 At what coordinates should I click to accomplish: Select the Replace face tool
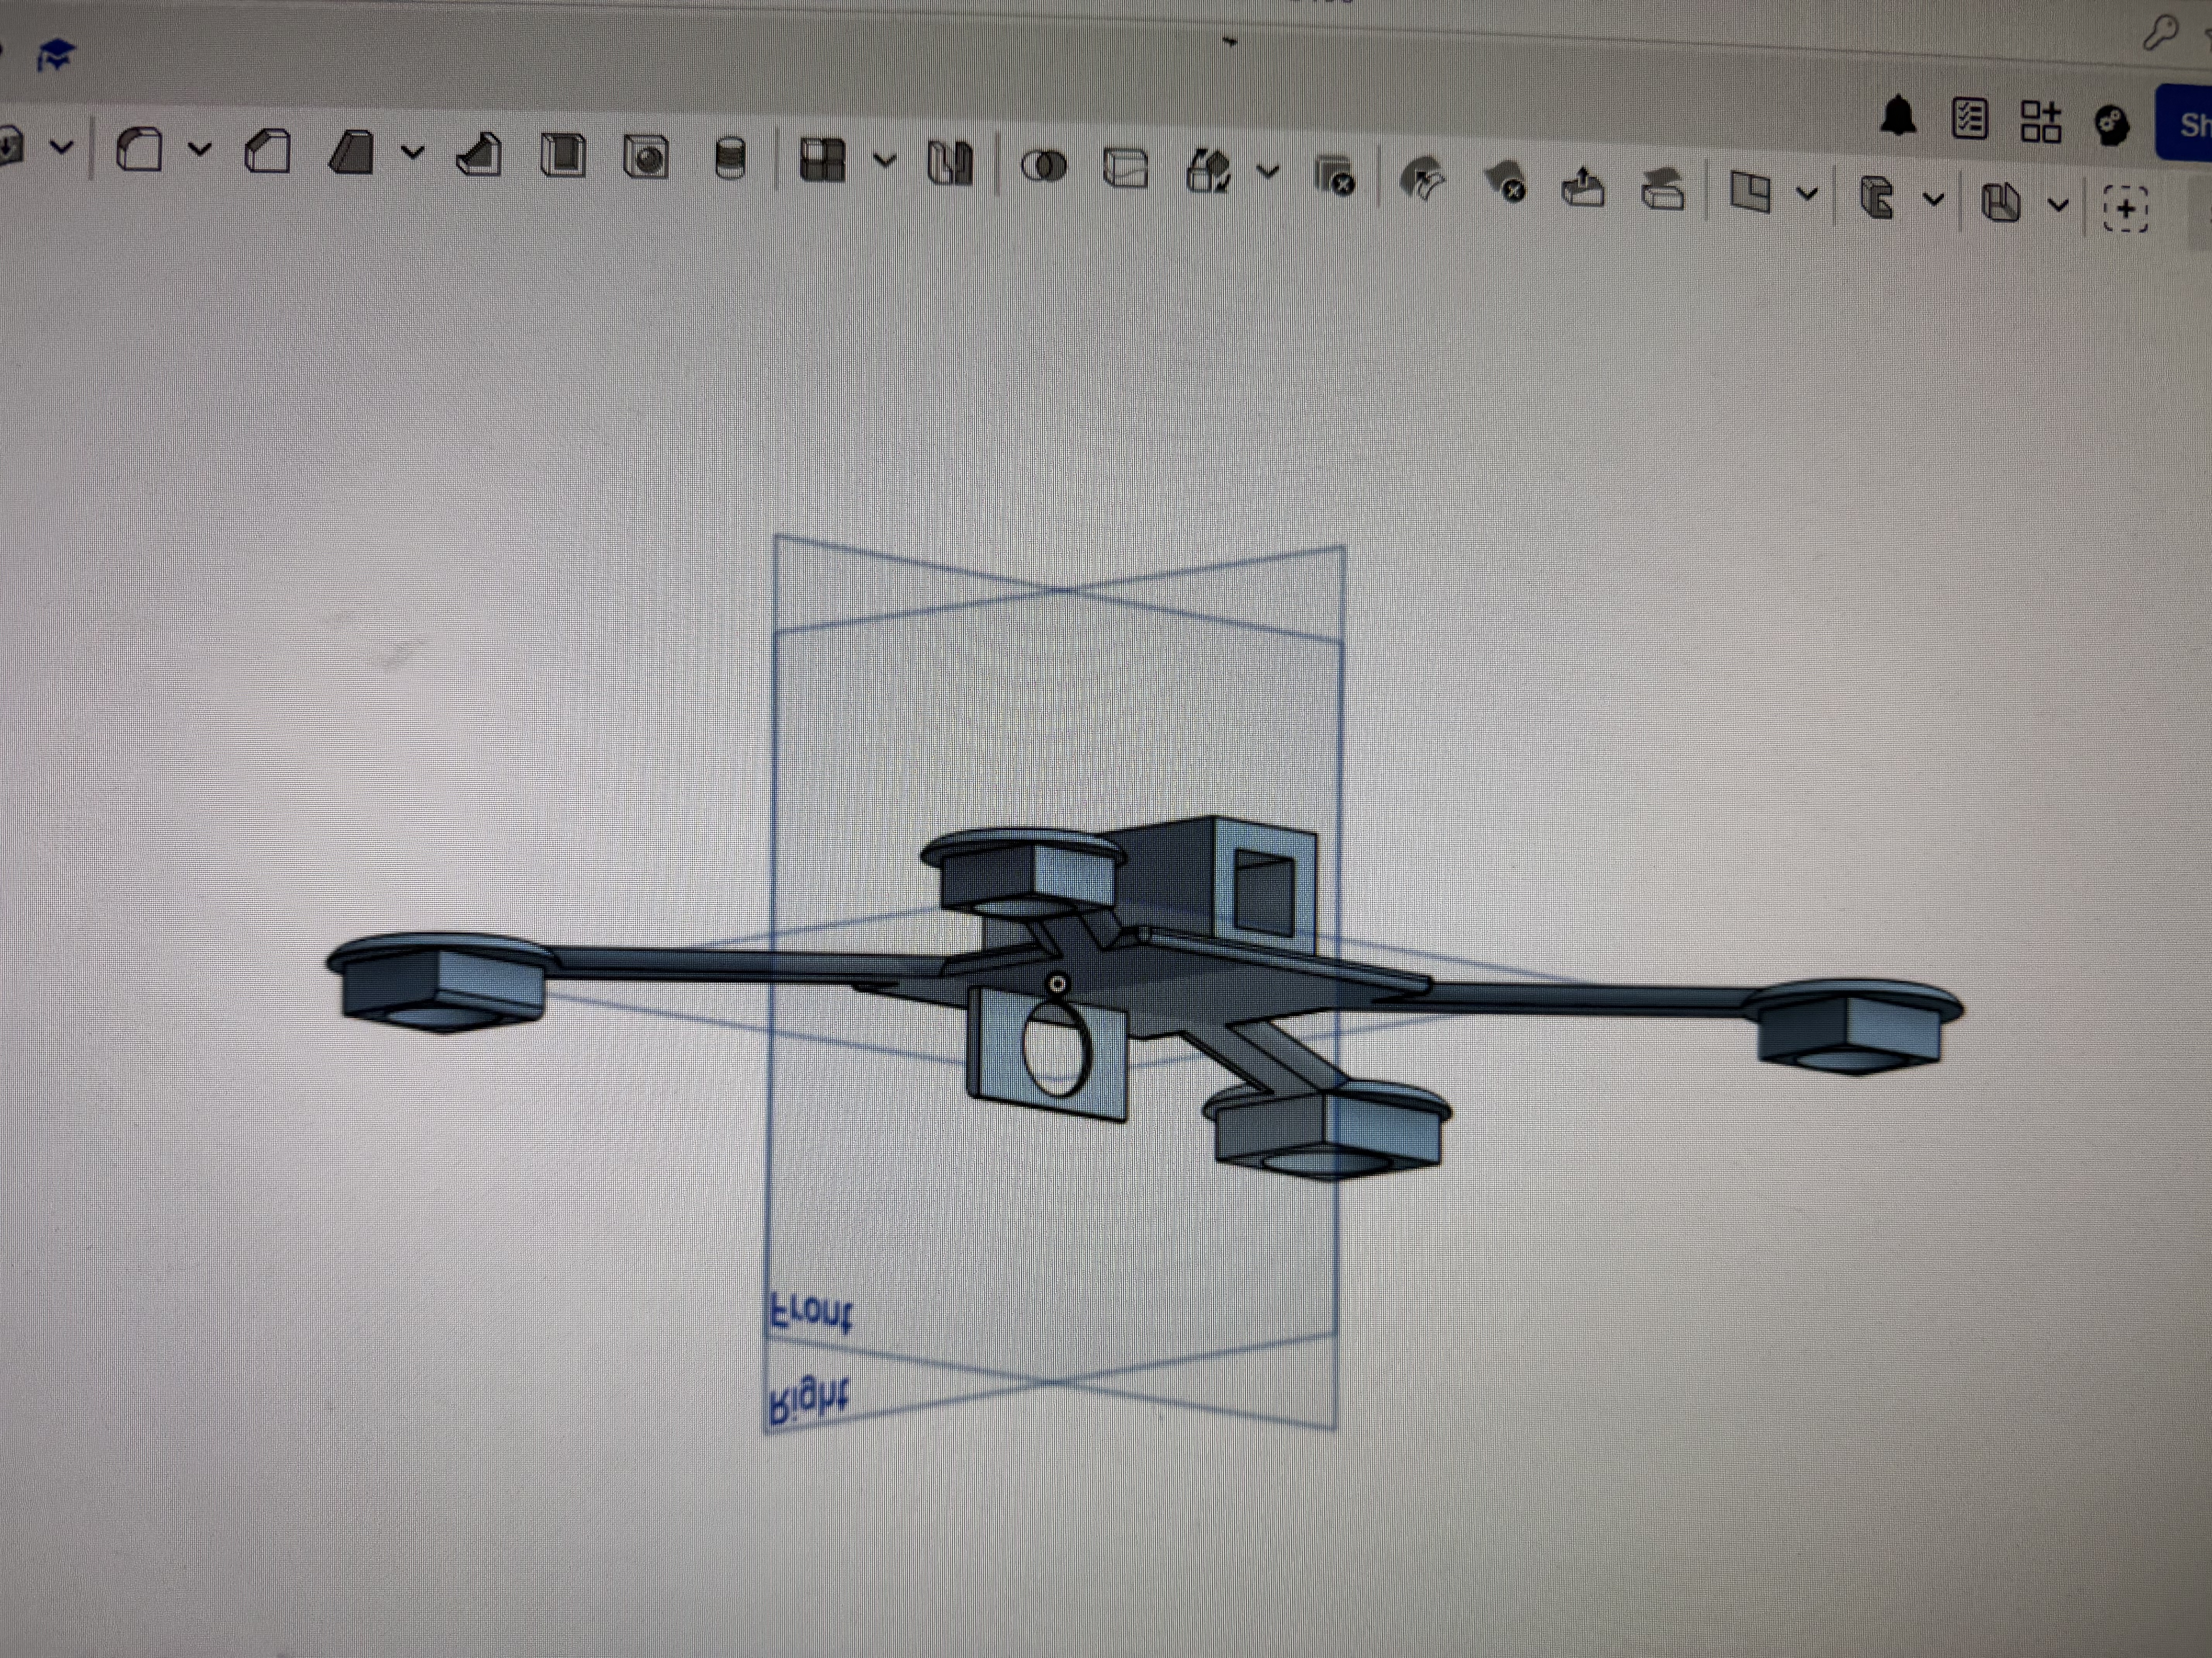pyautogui.click(x=1663, y=189)
